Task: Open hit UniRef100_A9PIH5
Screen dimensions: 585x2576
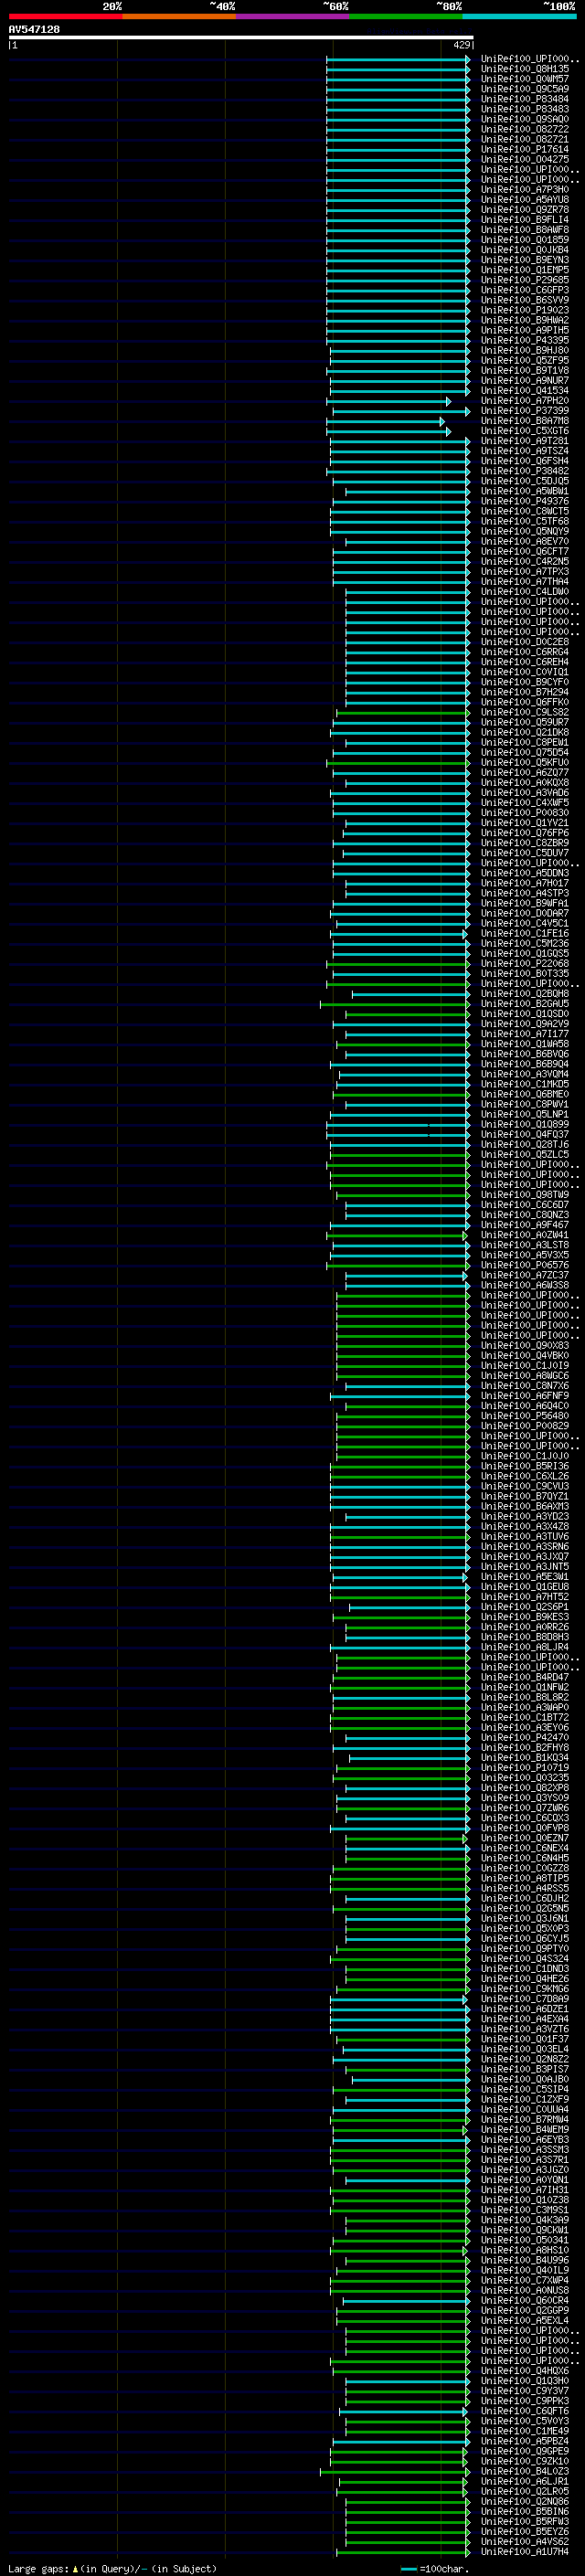Action: 525,331
